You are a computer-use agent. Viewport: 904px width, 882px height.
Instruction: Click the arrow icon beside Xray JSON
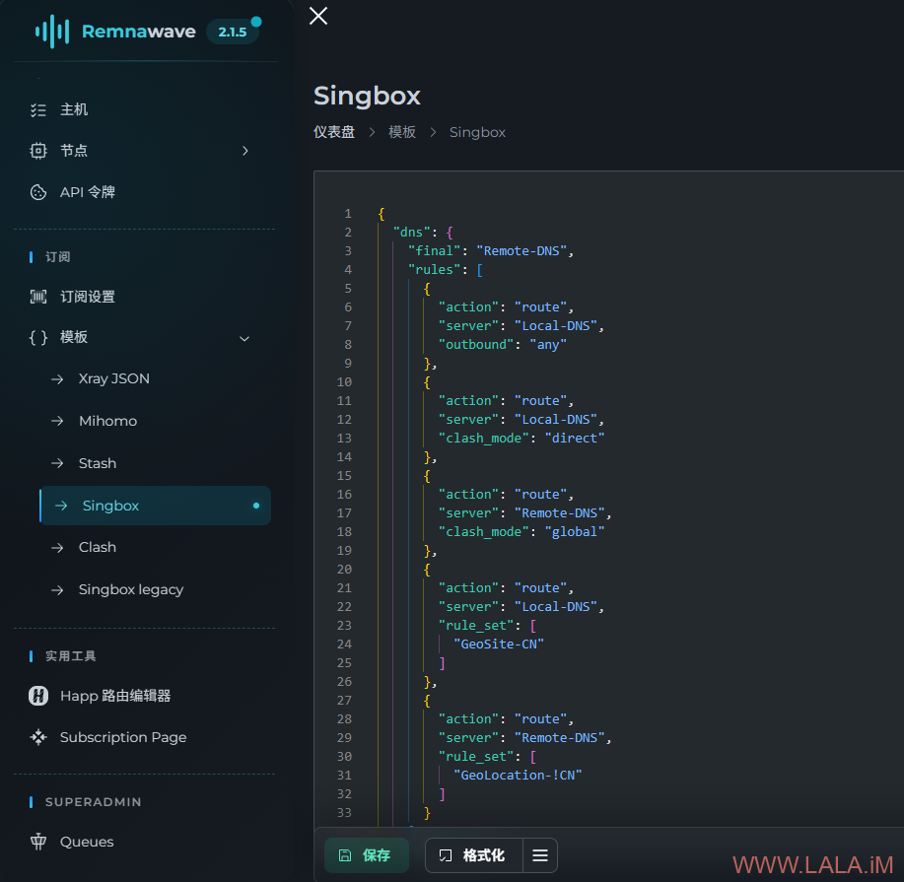coord(57,379)
